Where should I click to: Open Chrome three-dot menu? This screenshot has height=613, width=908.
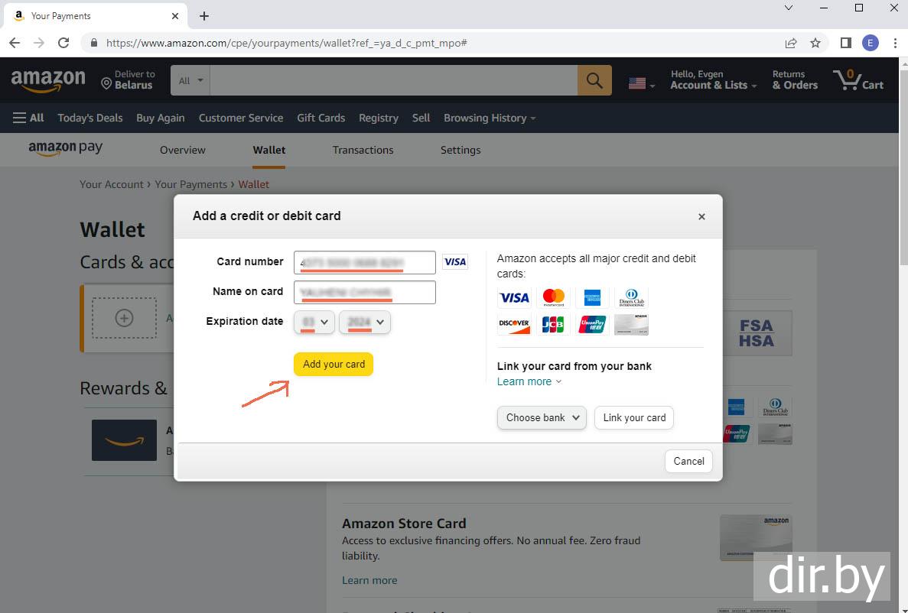tap(895, 43)
